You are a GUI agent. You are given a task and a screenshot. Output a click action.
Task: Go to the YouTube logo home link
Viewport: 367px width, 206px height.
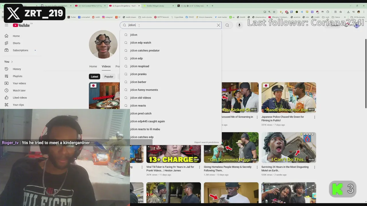coord(21,25)
